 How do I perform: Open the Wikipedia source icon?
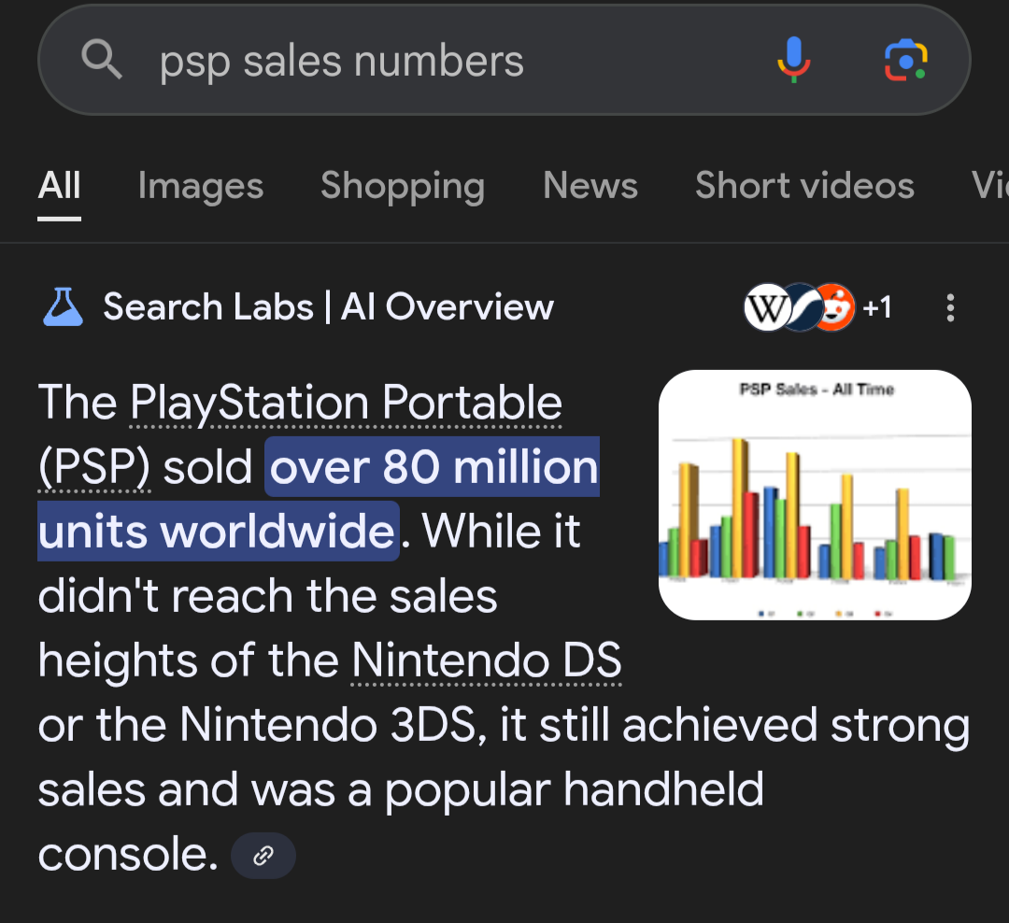click(766, 307)
